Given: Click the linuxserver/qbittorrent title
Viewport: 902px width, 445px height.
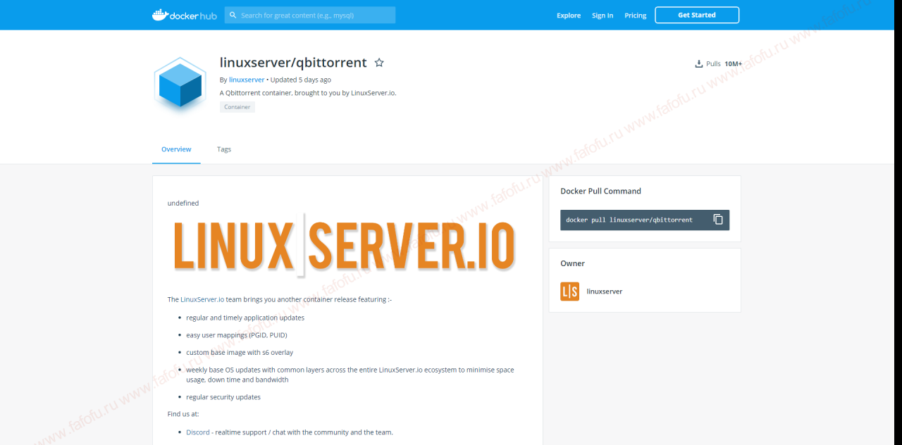Looking at the screenshot, I should pyautogui.click(x=293, y=63).
